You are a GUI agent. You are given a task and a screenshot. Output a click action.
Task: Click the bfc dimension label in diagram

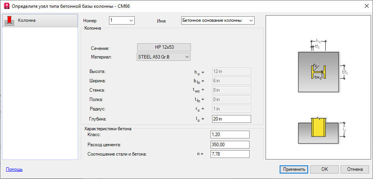click(x=345, y=72)
